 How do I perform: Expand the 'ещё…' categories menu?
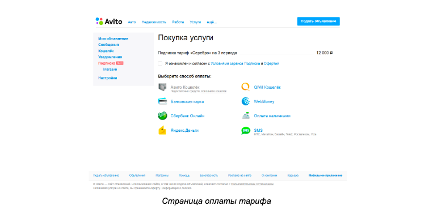(x=212, y=22)
